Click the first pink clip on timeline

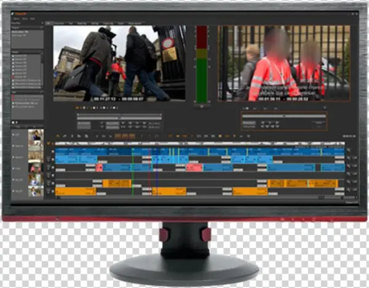(99, 167)
